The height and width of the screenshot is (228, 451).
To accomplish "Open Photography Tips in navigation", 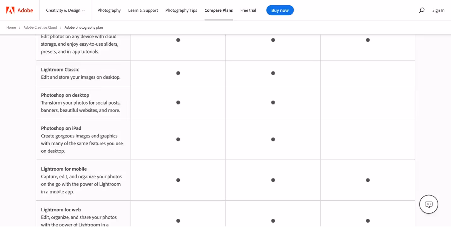I will pos(181,10).
